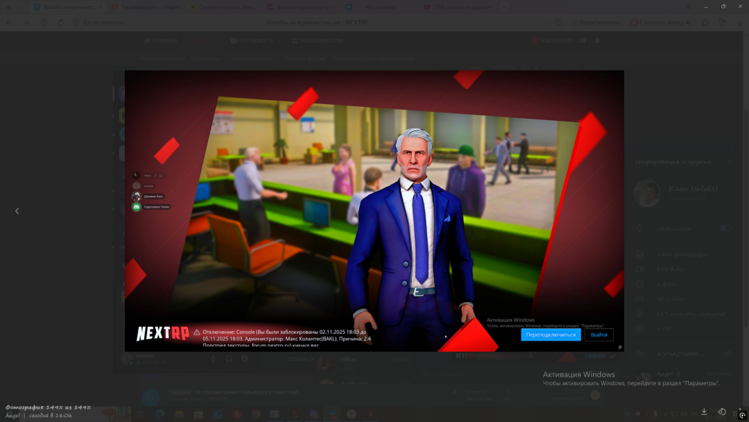Switch to the Жалоба на админис… browser tab
The height and width of the screenshot is (422, 749).
pos(66,7)
